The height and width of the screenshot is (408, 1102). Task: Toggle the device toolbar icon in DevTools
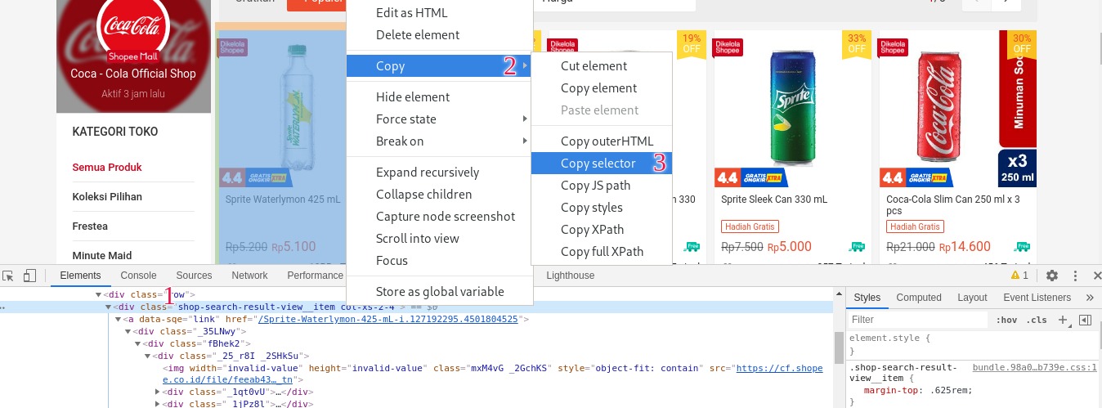point(29,276)
